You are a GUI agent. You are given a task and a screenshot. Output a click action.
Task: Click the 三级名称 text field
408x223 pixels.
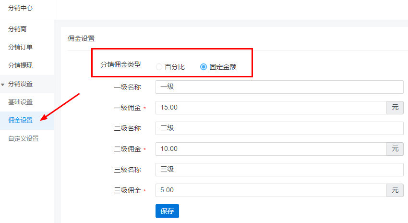click(x=279, y=170)
